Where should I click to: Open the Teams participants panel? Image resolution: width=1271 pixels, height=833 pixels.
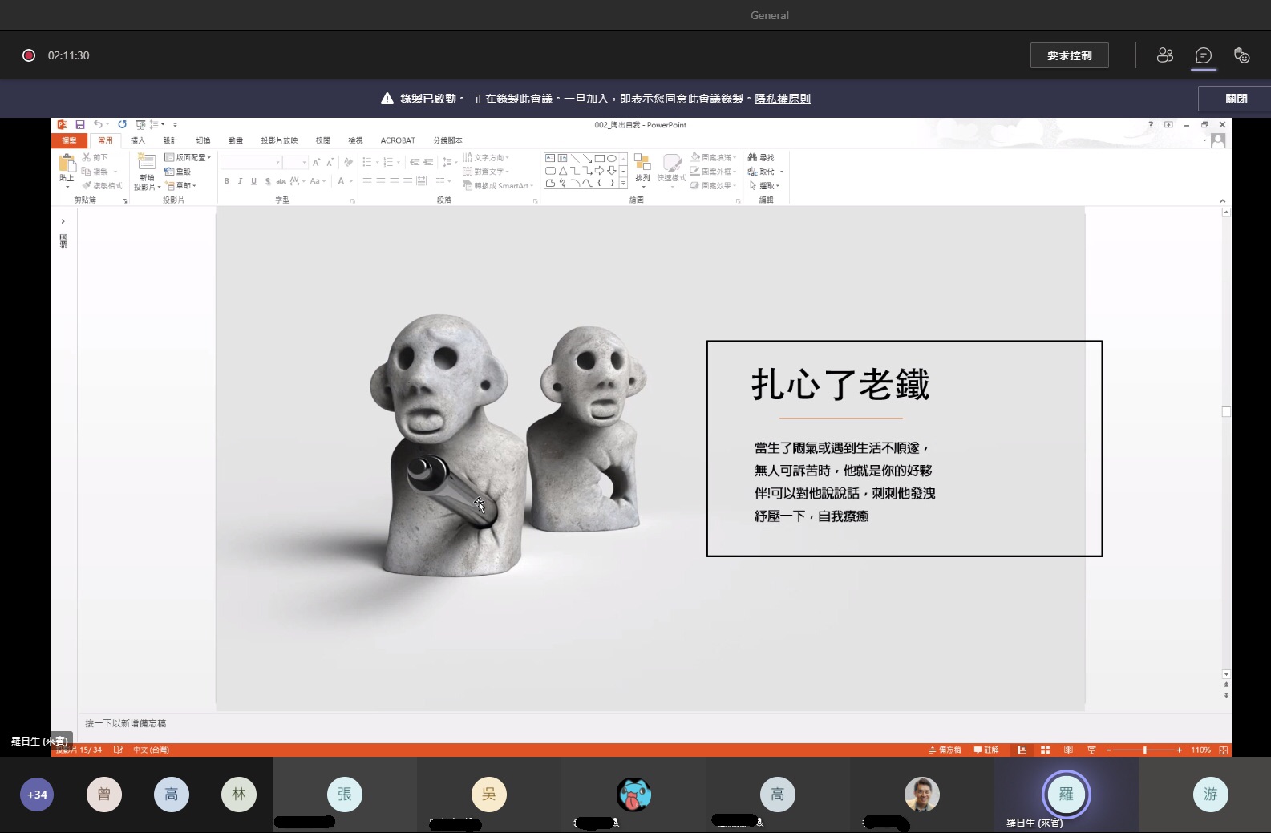(x=1164, y=55)
